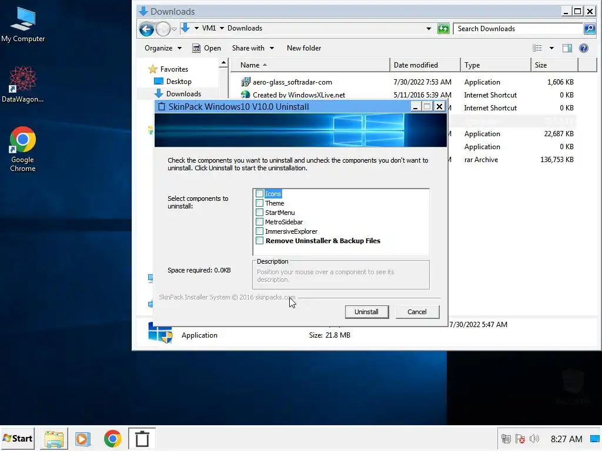Open the Organize menu
602x451 pixels.
163,48
